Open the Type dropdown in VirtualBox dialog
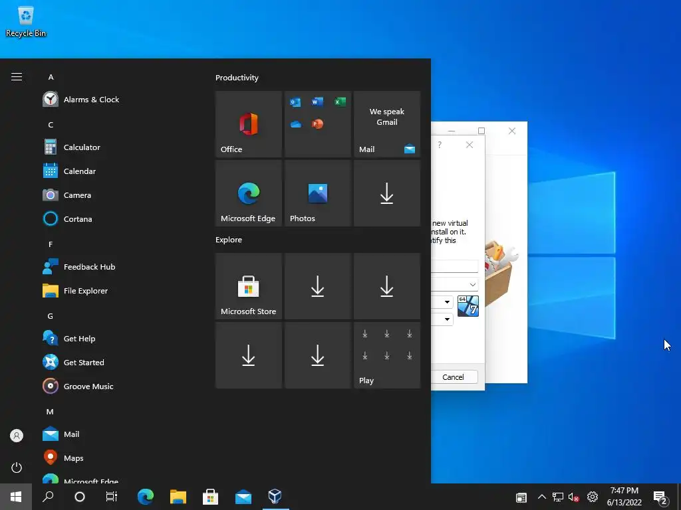The width and height of the screenshot is (681, 510). point(447,302)
